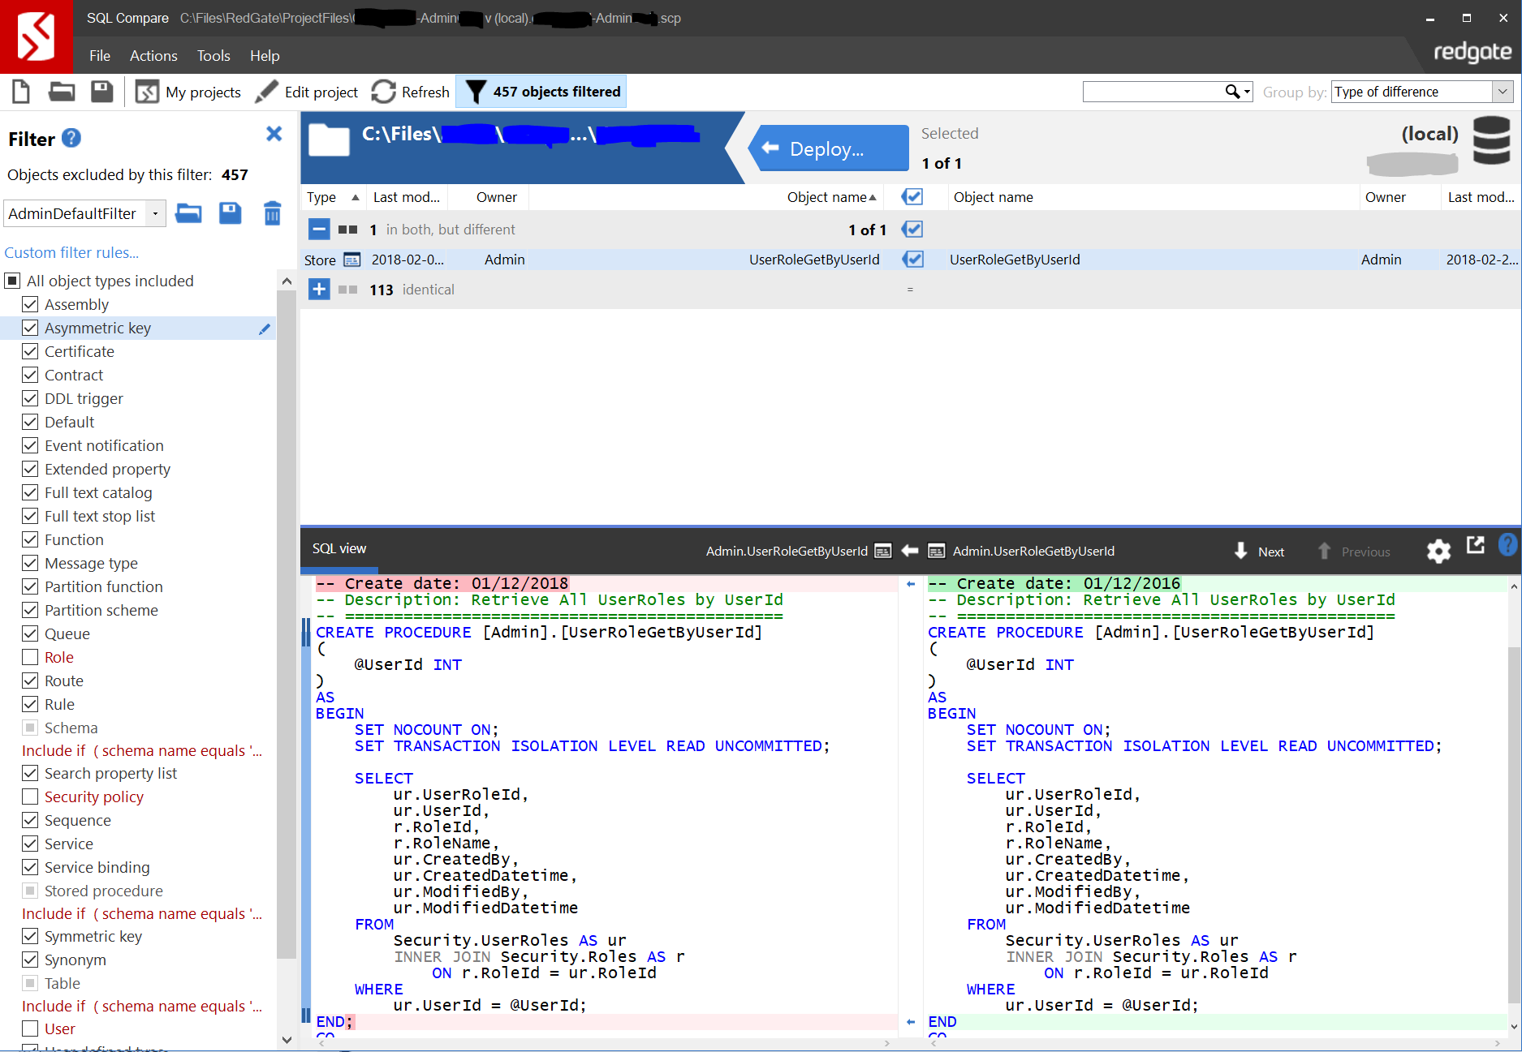Open the AdminDefaultFilter dropdown

[x=155, y=214]
